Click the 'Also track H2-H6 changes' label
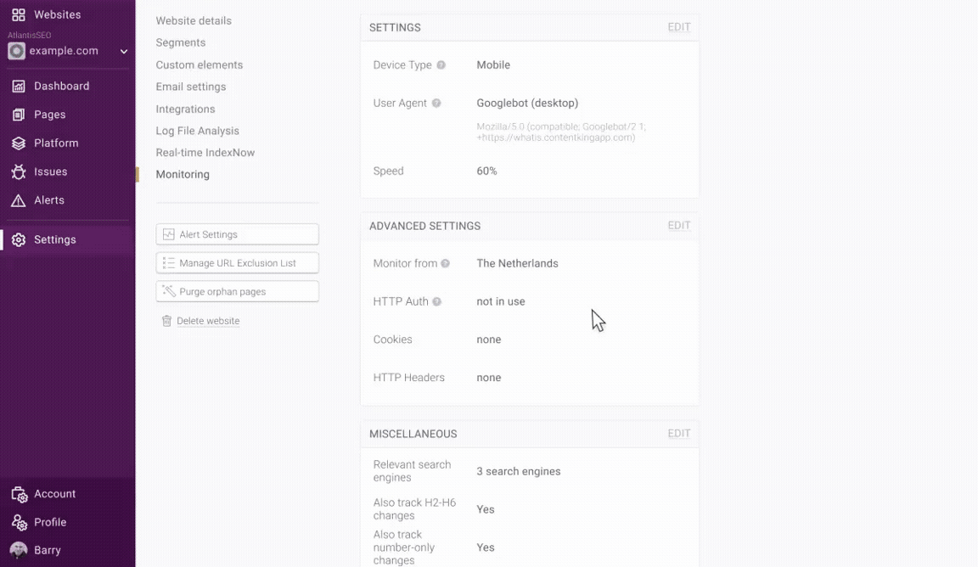978x567 pixels. (414, 509)
